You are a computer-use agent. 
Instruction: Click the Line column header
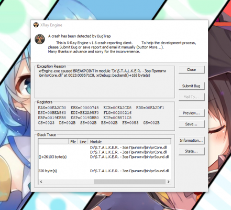(x=83, y=142)
